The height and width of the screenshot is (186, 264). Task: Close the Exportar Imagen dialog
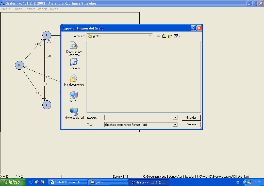[199, 28]
